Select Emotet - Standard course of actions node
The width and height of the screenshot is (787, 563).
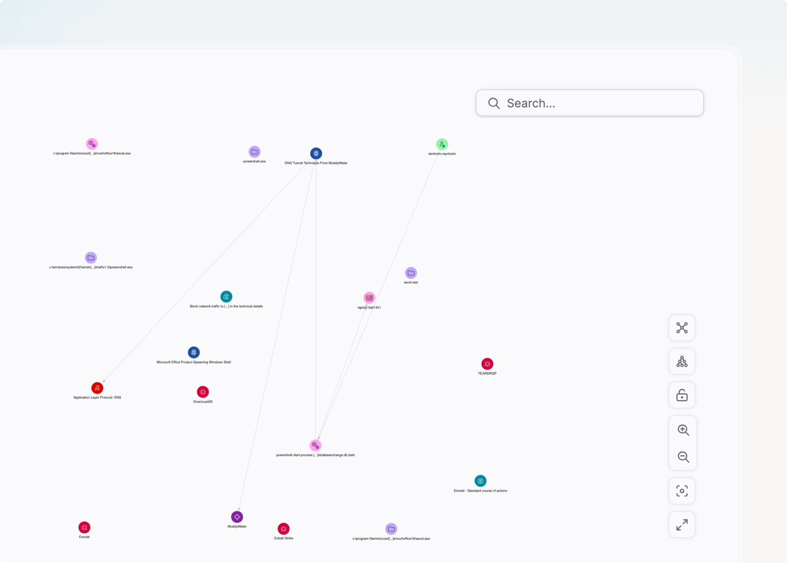click(x=481, y=481)
